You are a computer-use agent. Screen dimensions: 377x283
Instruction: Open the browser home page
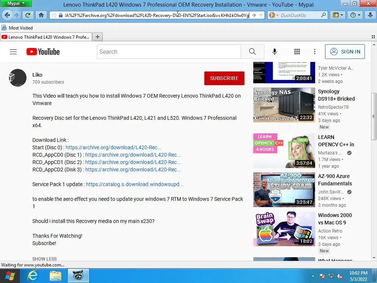coord(41,15)
